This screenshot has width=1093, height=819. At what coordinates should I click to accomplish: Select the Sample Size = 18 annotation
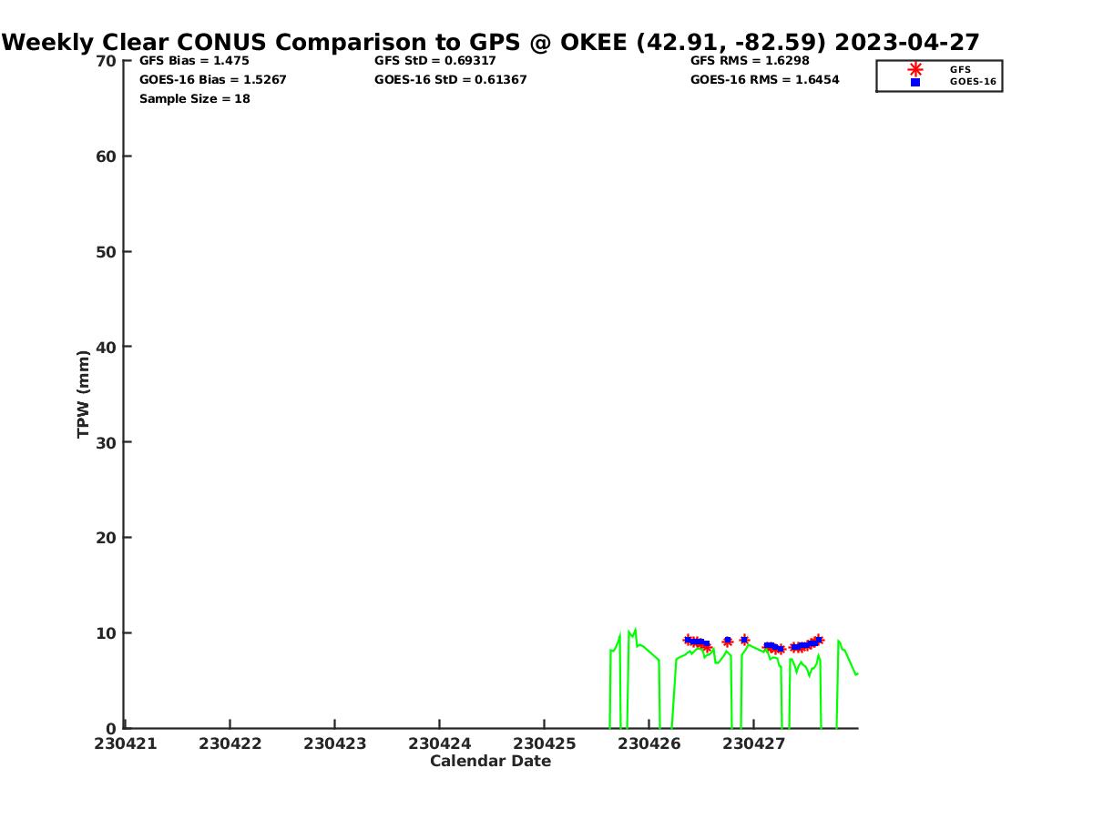tap(194, 99)
